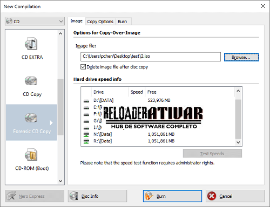Switch to the Image tab

click(x=76, y=21)
